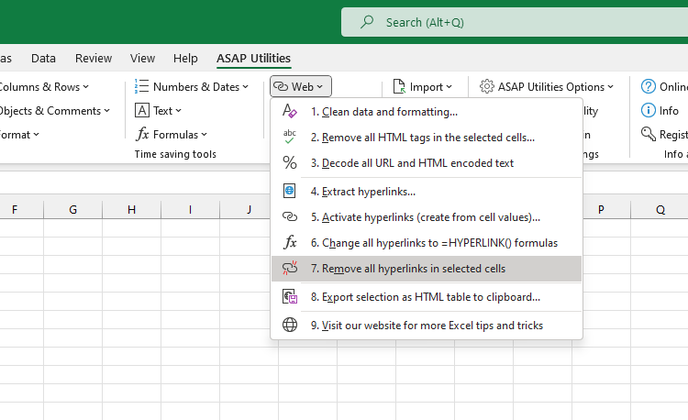Choose Decode all URL and HTML encoded text
Viewport: 688px width, 420px height.
[427, 162]
